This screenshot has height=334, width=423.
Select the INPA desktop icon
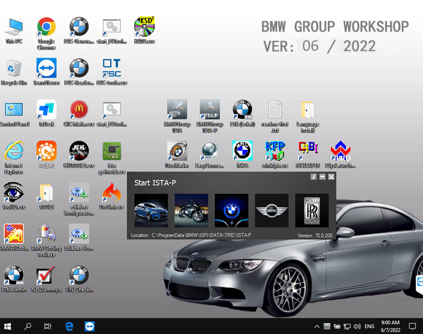click(242, 155)
